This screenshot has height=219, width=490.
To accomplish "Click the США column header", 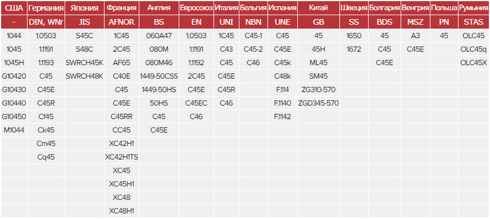I will (13, 8).
